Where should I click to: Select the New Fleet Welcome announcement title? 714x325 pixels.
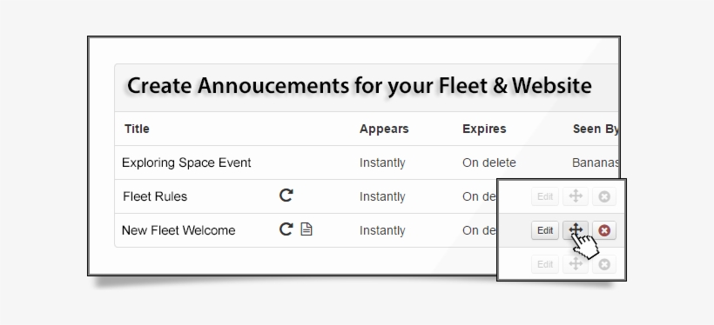pos(178,230)
